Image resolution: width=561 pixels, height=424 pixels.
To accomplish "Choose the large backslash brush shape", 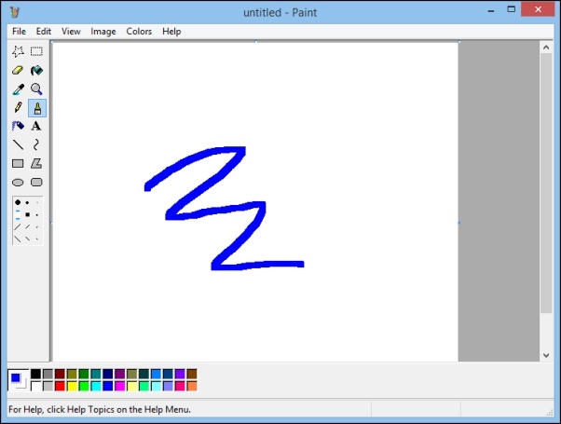I will point(18,239).
